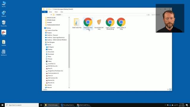The height and width of the screenshot is (107, 190).
Task: Select EP04406 Shield in navigation pane
Action: coord(51,20)
